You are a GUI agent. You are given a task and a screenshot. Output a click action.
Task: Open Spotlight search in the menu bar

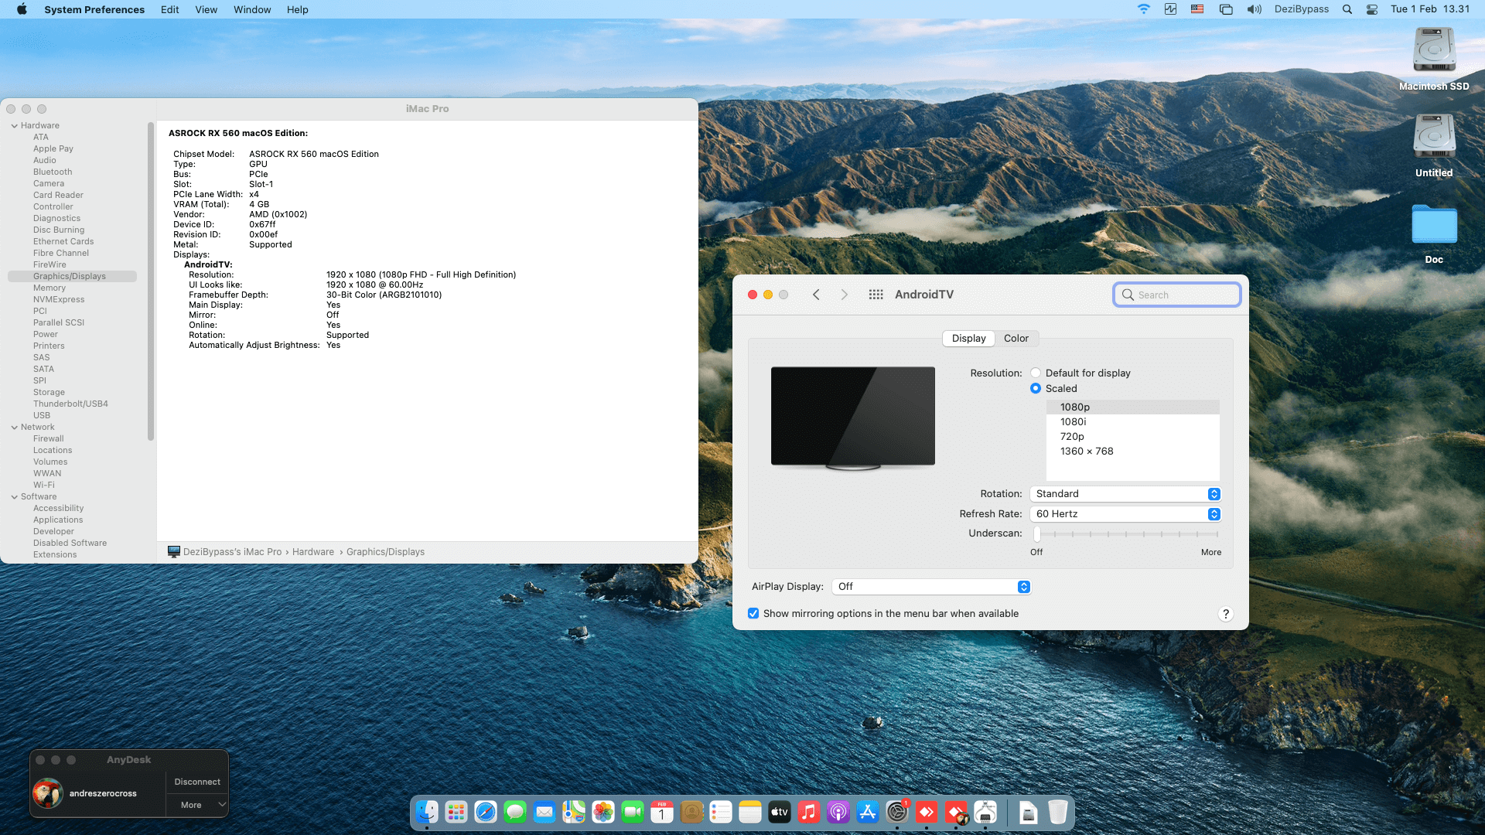[x=1347, y=9]
